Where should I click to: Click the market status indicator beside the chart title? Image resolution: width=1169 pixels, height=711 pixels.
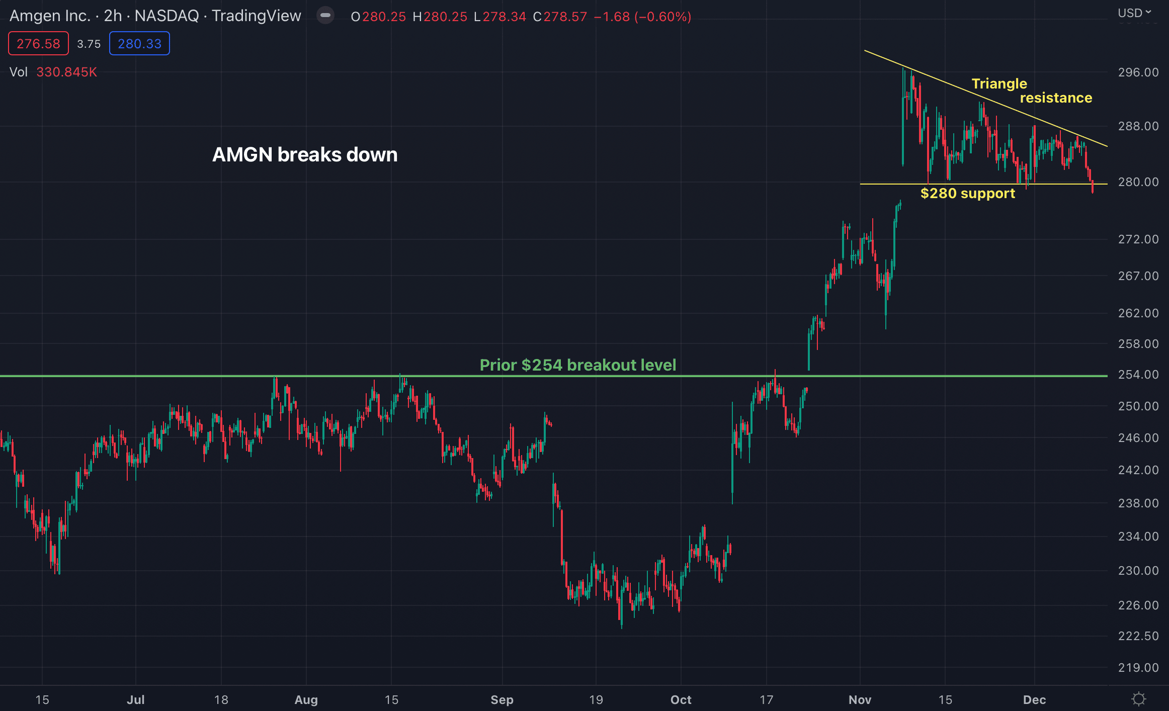(x=325, y=16)
